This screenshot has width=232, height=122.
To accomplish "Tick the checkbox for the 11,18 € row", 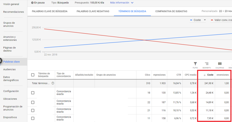I will pyautogui.click(x=33, y=111).
